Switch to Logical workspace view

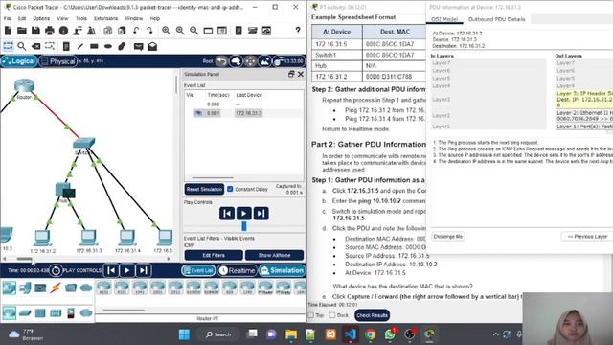pyautogui.click(x=19, y=61)
